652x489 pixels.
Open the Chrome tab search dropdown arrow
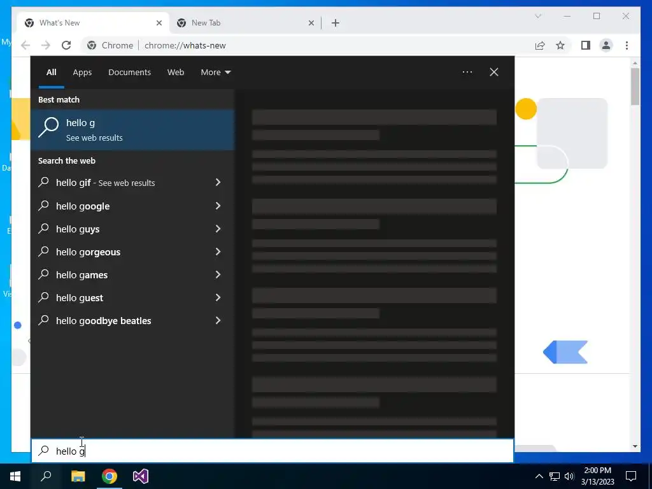pos(538,16)
